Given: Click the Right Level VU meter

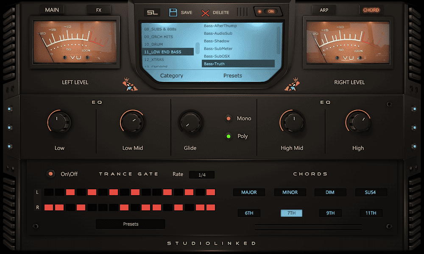Looking at the screenshot, I should (348, 42).
